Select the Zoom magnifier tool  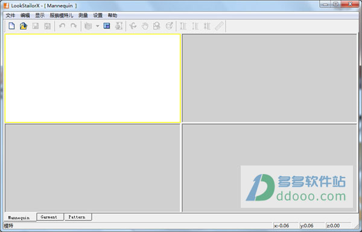pos(157,26)
